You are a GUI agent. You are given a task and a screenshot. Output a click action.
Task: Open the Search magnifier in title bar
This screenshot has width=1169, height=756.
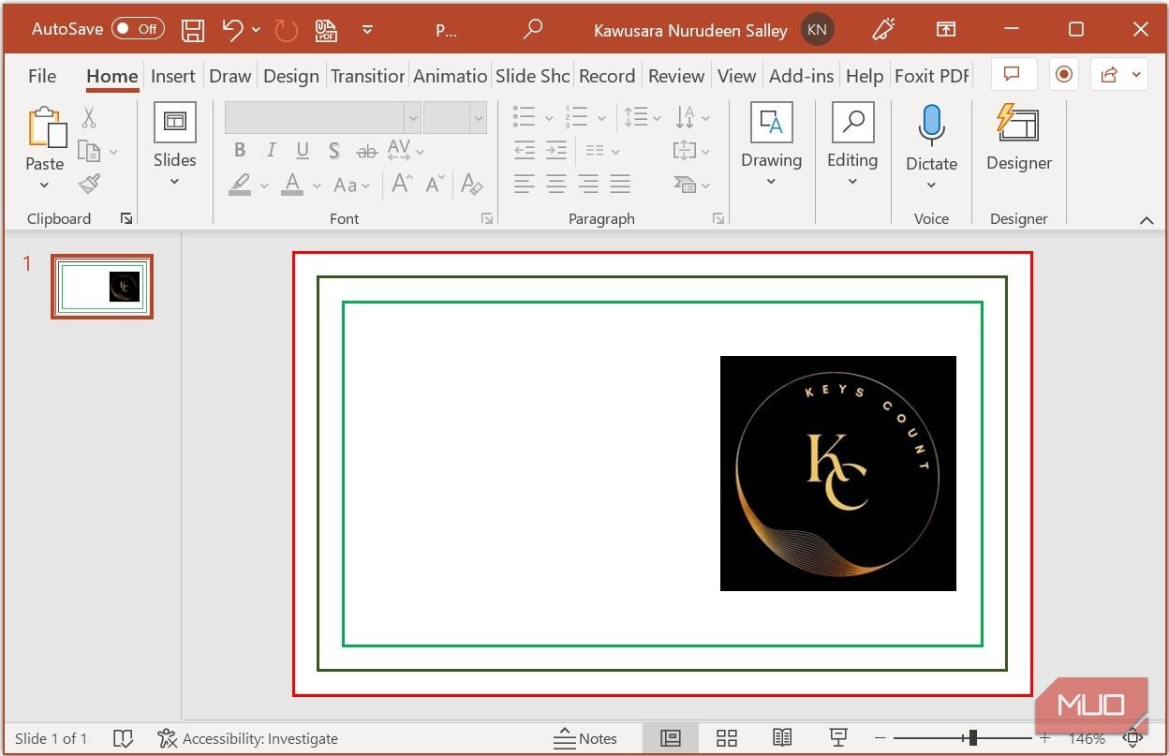pos(533,30)
